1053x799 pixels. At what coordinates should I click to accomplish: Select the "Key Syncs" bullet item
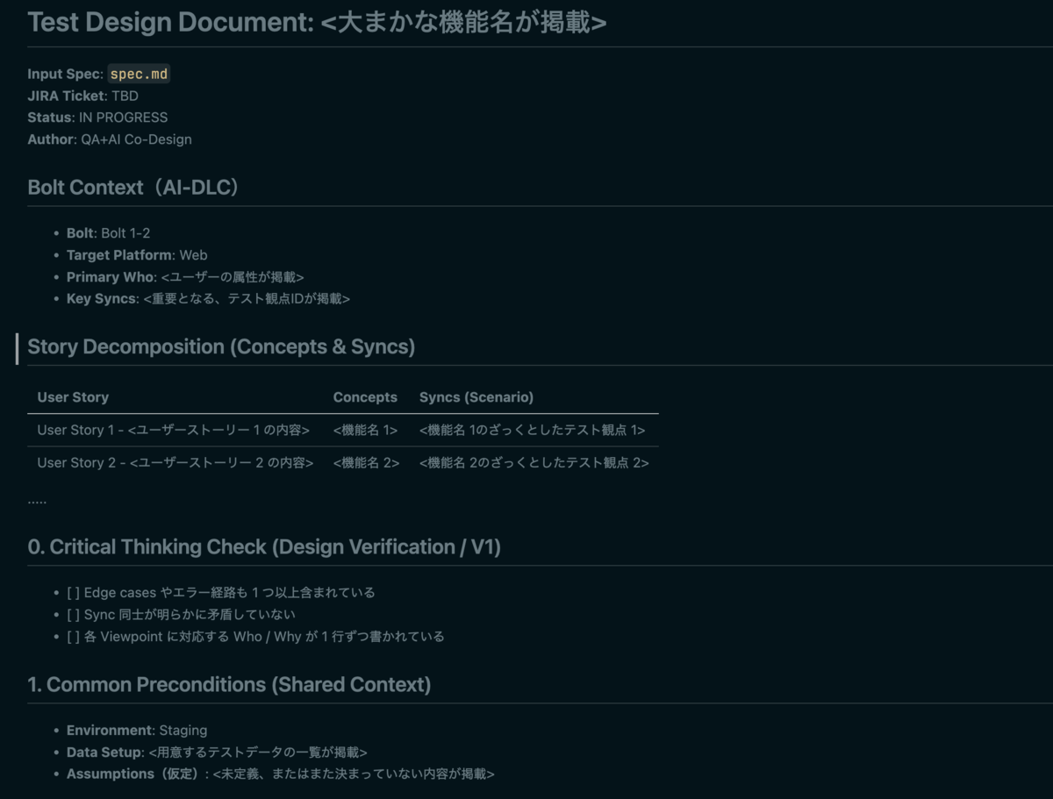(208, 299)
